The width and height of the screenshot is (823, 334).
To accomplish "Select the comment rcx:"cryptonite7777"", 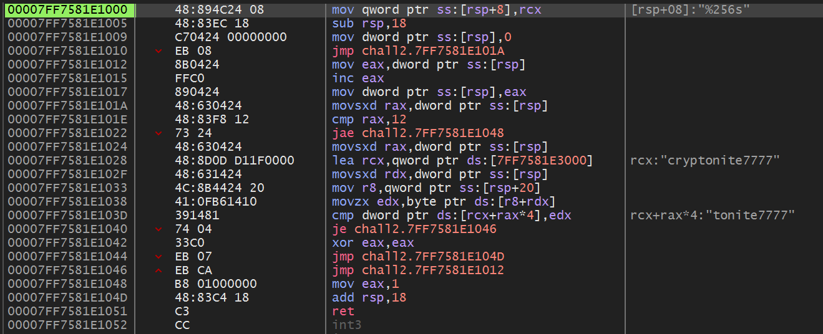I will pos(705,161).
